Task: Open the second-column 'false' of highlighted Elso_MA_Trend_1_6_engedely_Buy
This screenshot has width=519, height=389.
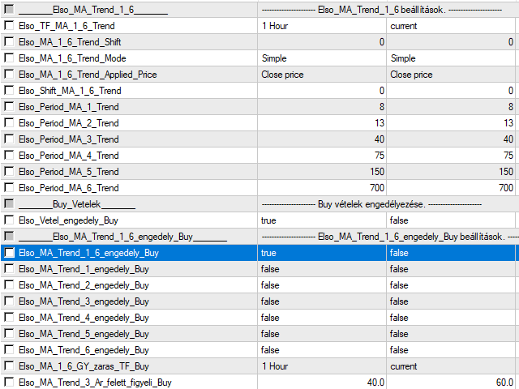Action: pos(451,253)
